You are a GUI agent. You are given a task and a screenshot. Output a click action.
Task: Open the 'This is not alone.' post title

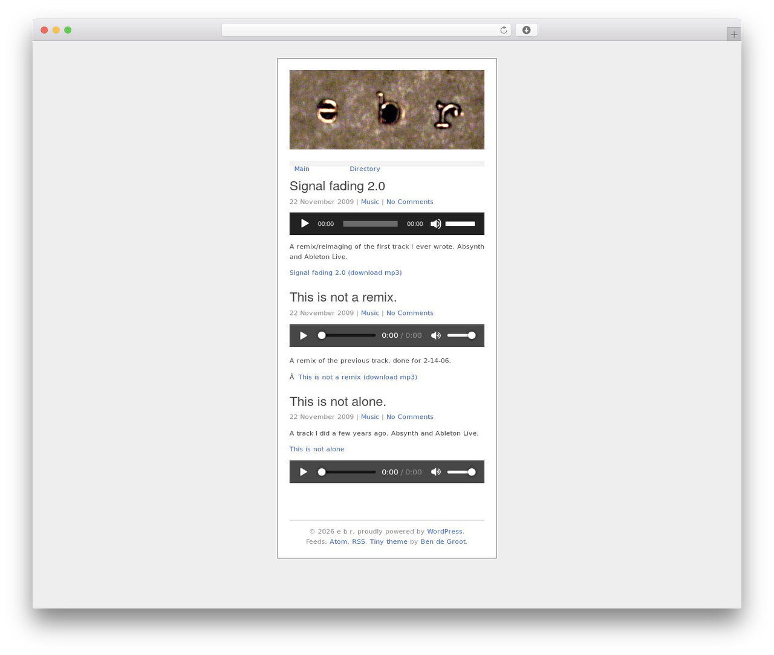337,402
